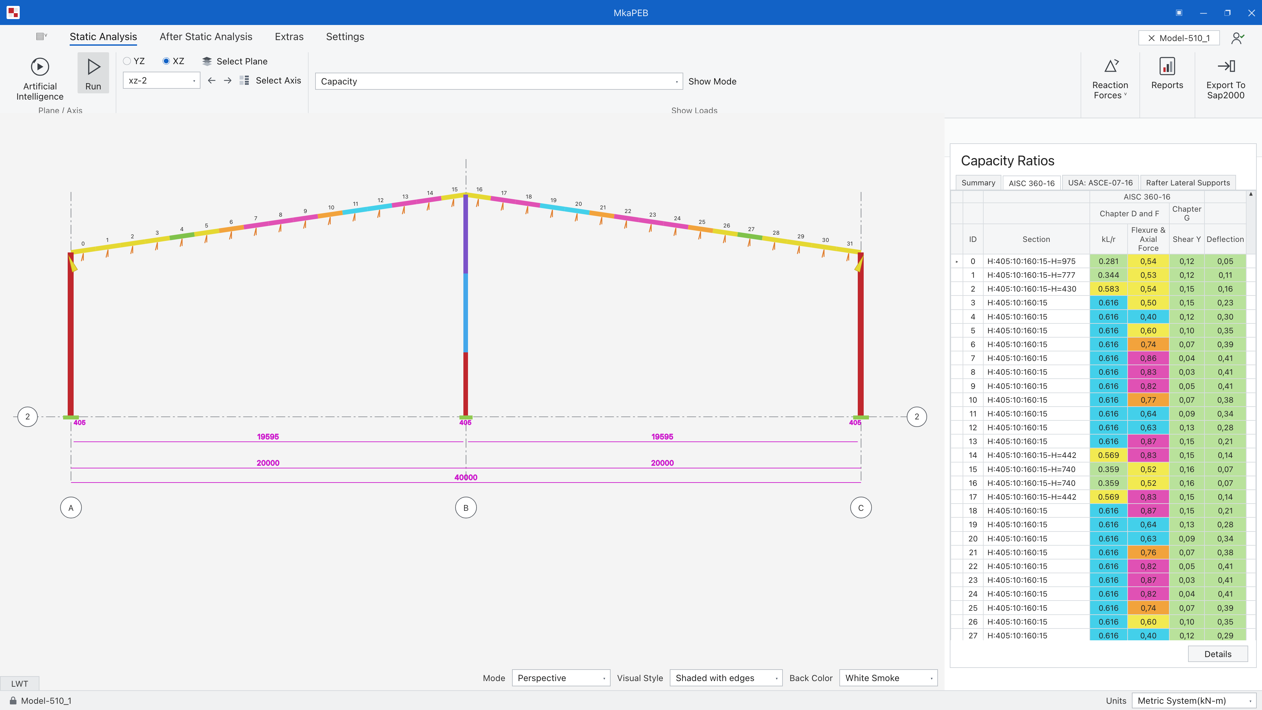Open the Capacity show mode dropdown
This screenshot has height=710, width=1262.
click(499, 81)
